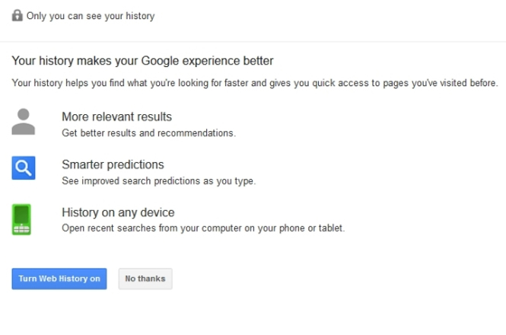Click the 'More relevant results' heading
This screenshot has height=335, width=506.
(x=117, y=116)
